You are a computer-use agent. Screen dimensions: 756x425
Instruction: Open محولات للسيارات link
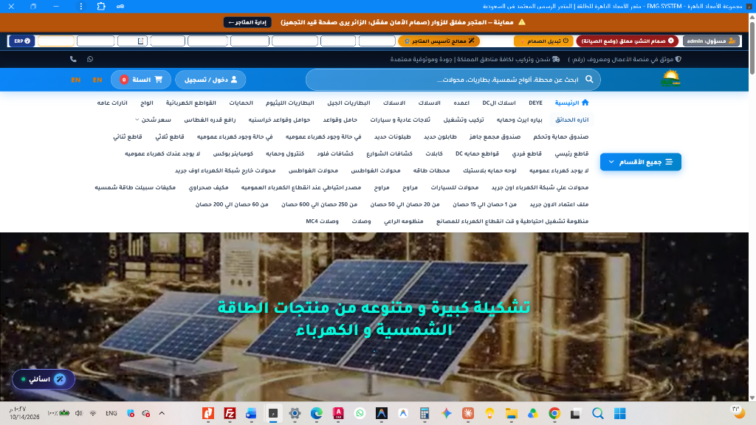[x=455, y=187]
